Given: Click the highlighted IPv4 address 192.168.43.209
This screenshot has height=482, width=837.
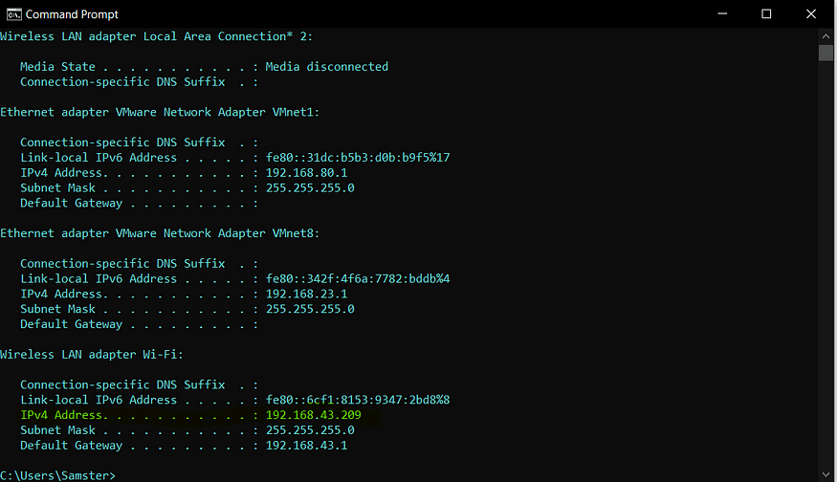Looking at the screenshot, I should (314, 415).
